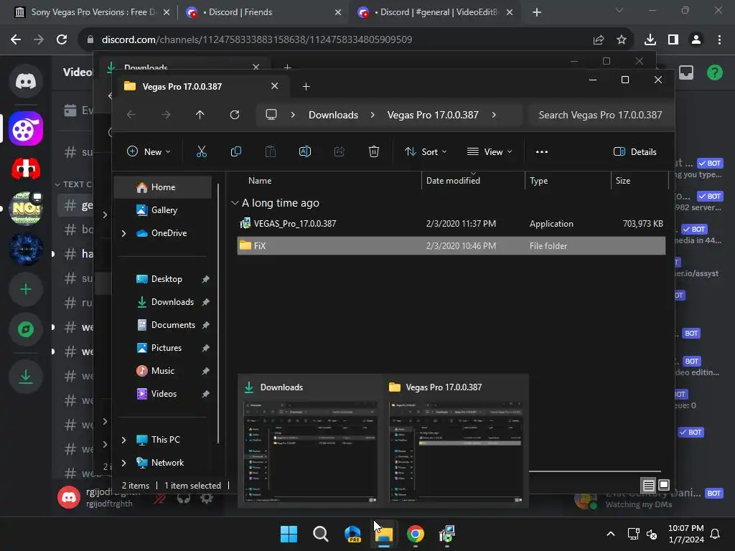
Task: Click the Explorer forward arrow
Action: (166, 115)
